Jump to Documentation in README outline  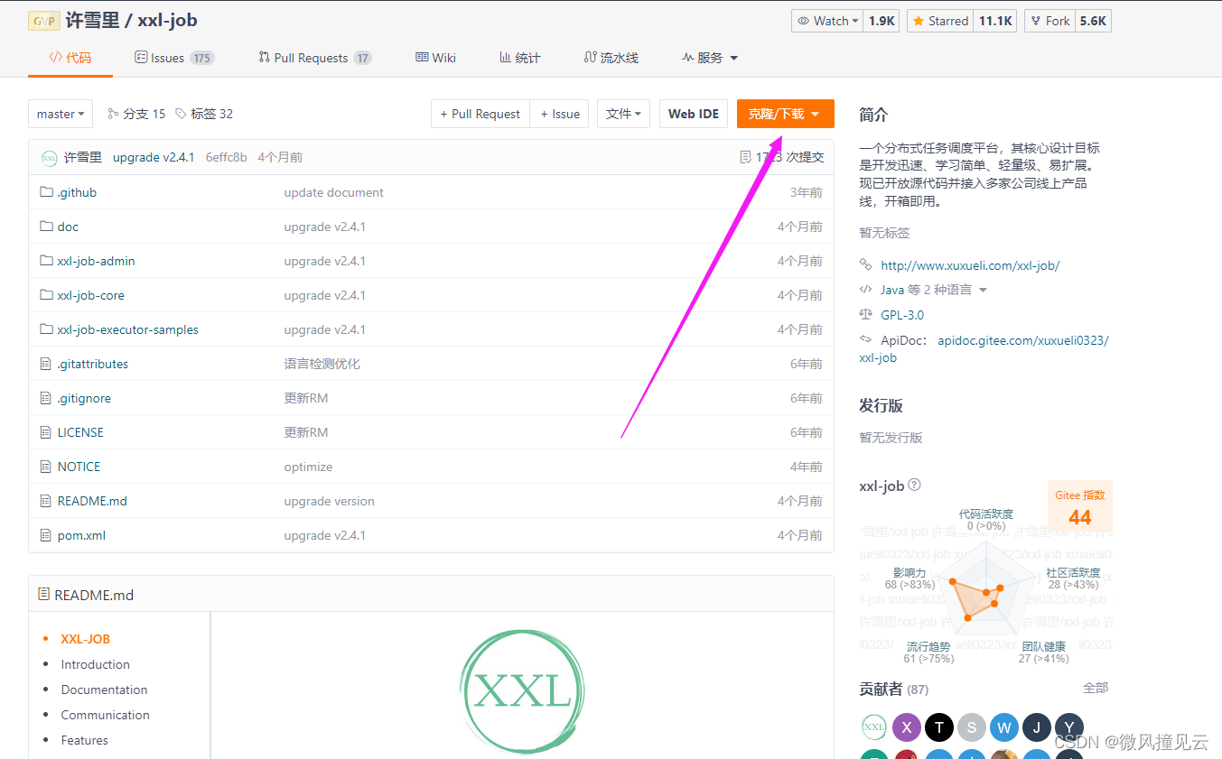pyautogui.click(x=104, y=690)
